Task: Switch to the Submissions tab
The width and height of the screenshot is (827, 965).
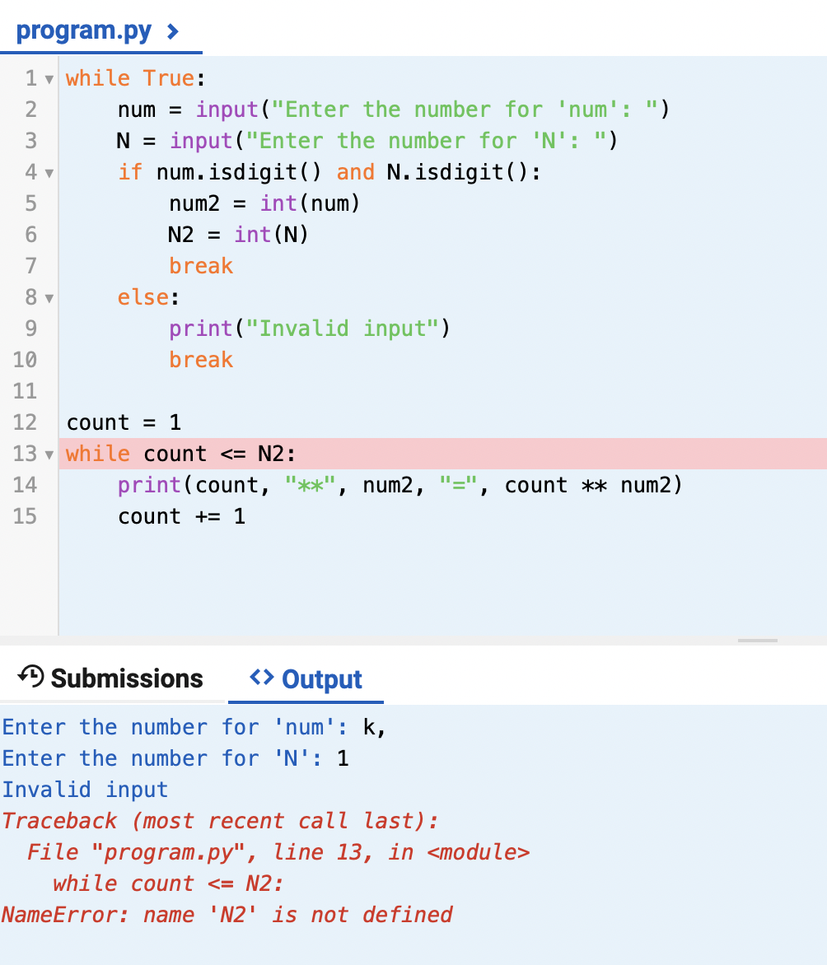Action: pyautogui.click(x=126, y=678)
